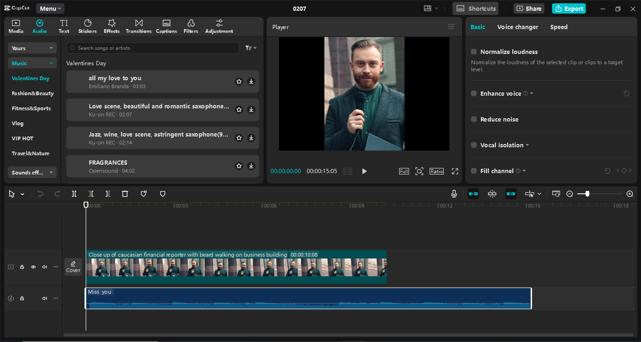
Task: Click the Undo icon
Action: [40, 193]
